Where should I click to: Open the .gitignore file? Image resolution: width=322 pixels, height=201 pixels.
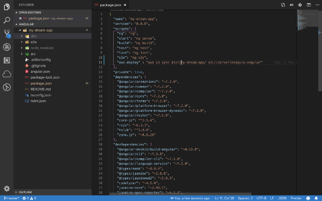point(38,66)
